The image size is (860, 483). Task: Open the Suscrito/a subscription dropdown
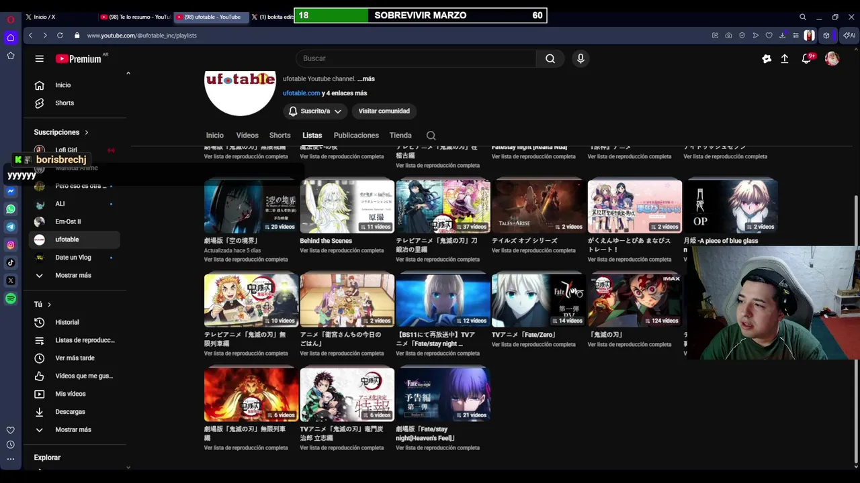(315, 111)
